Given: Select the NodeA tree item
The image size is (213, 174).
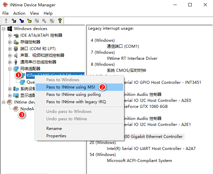Looking at the screenshot, I should [x=27, y=109].
